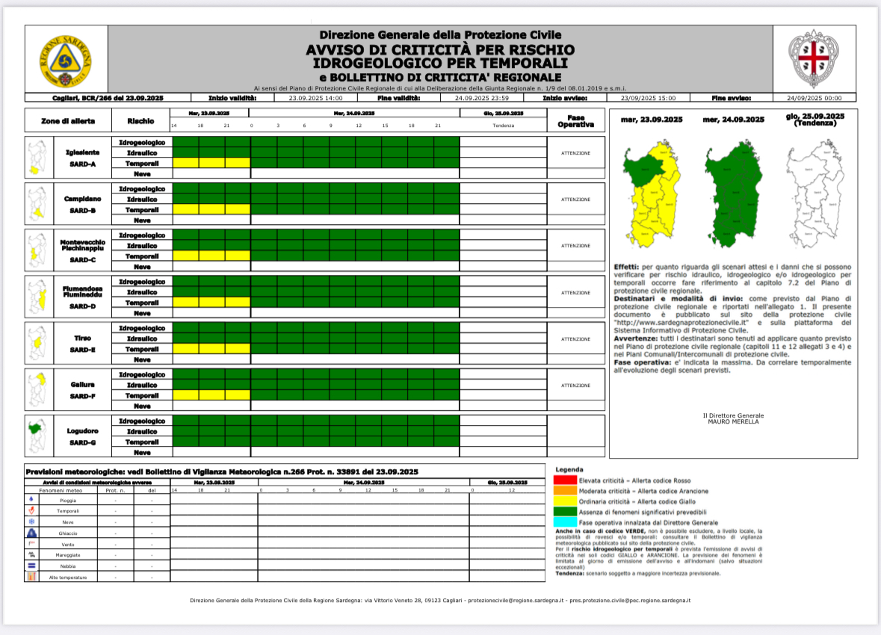Select the Temporali thunderstorm icon
Viewport: 881px width, 635px height.
[x=31, y=510]
